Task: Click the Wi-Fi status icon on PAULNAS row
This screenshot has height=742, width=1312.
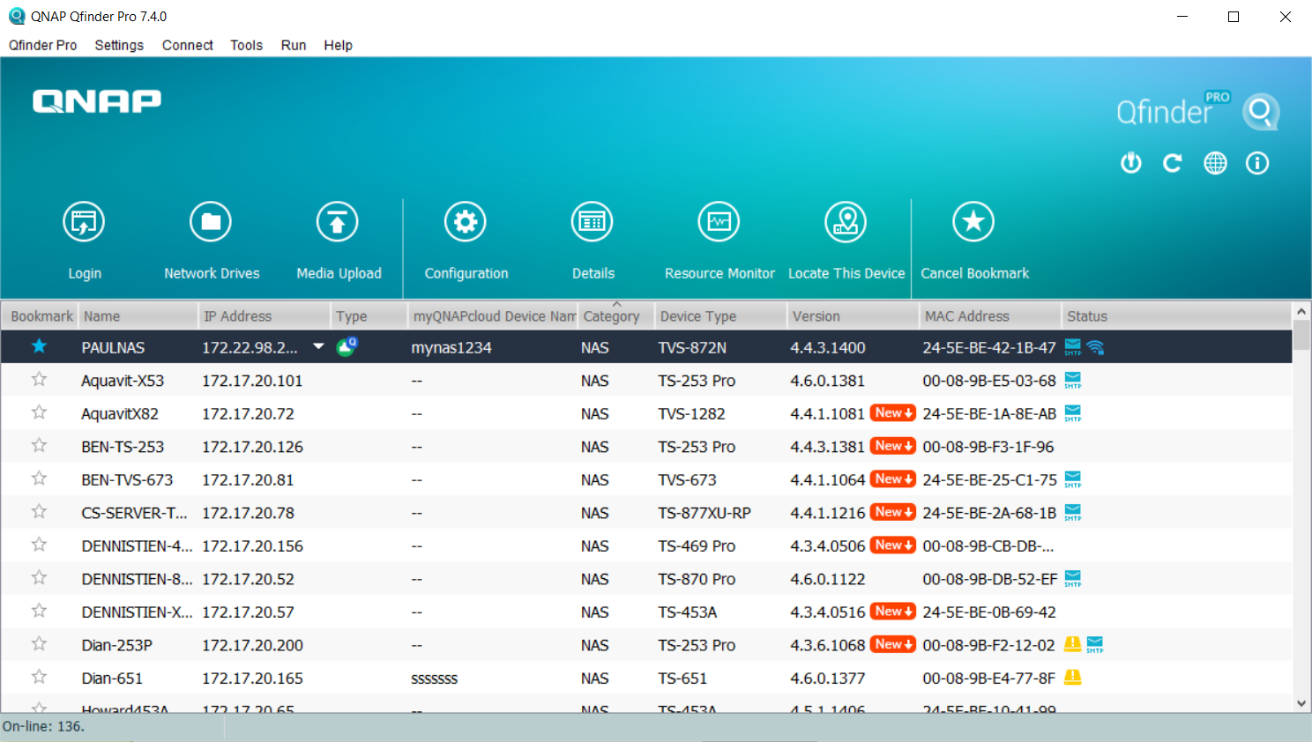Action: point(1095,347)
